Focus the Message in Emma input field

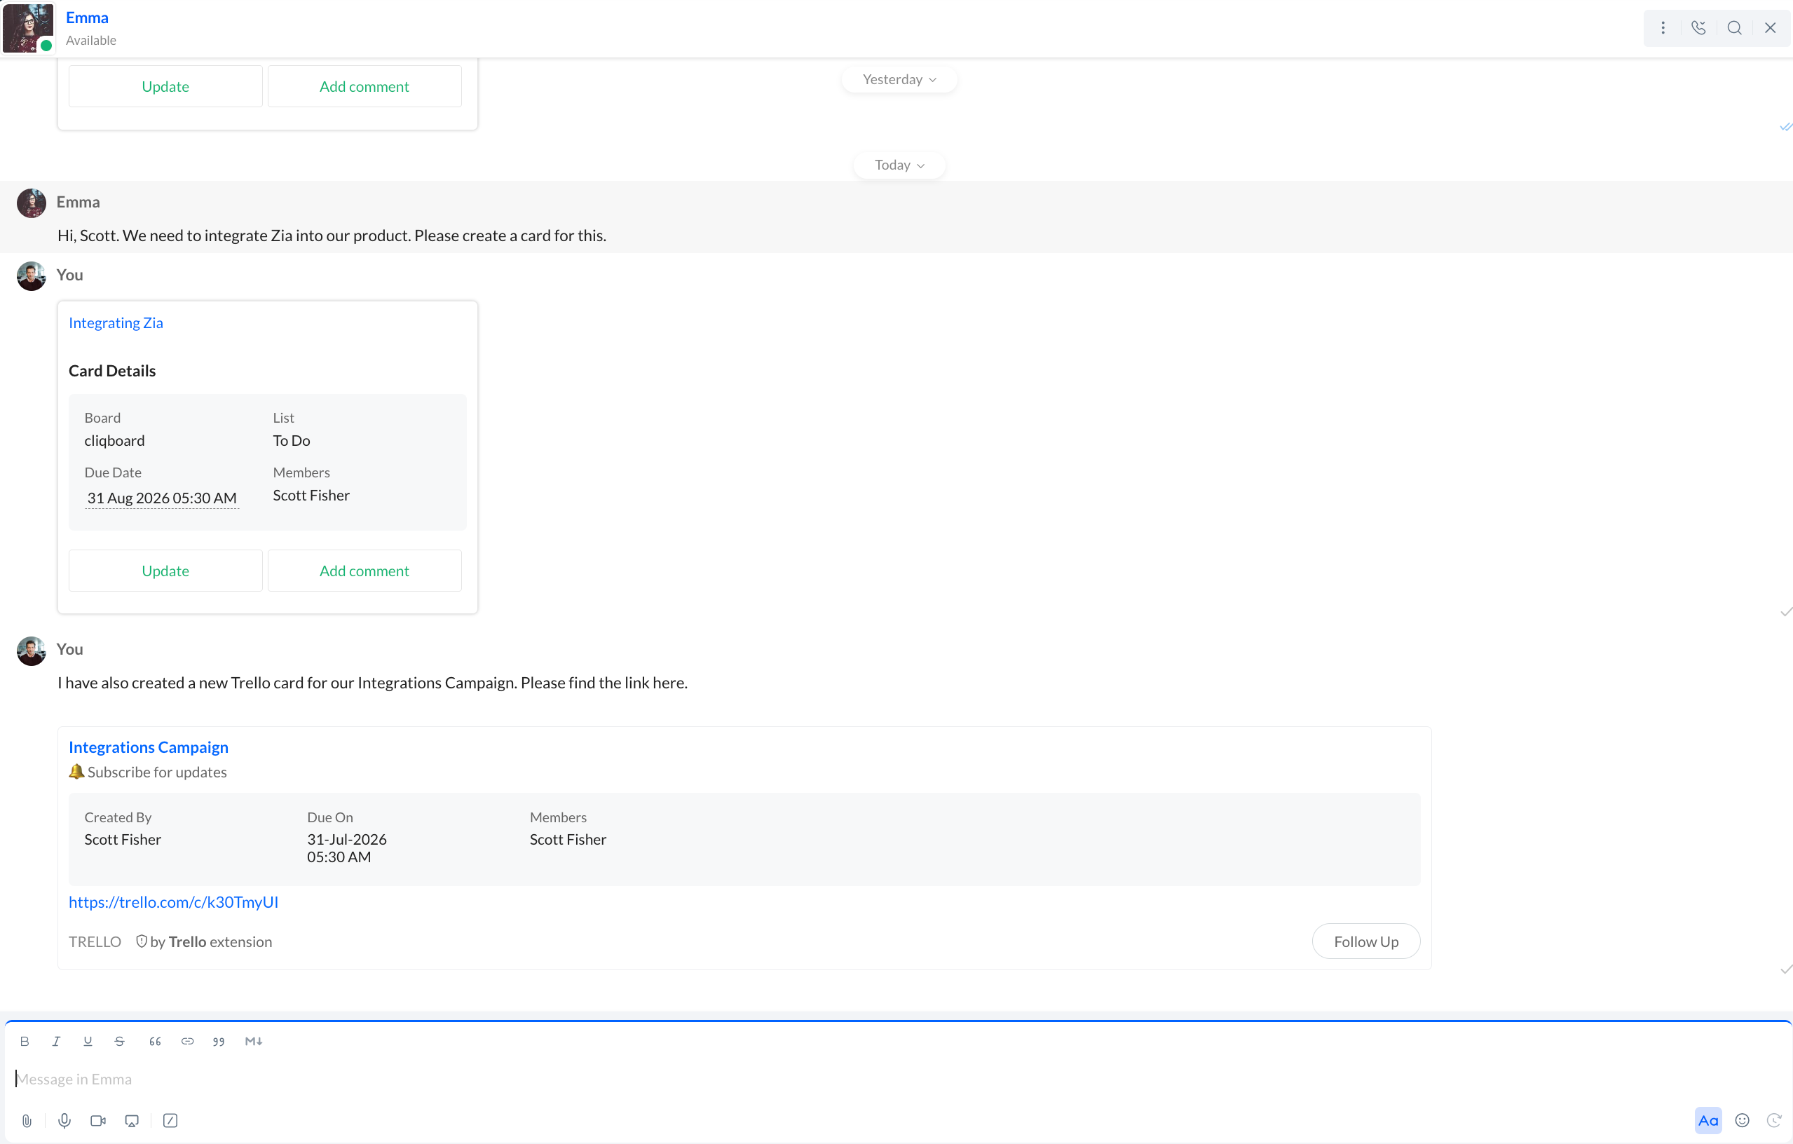click(896, 1080)
